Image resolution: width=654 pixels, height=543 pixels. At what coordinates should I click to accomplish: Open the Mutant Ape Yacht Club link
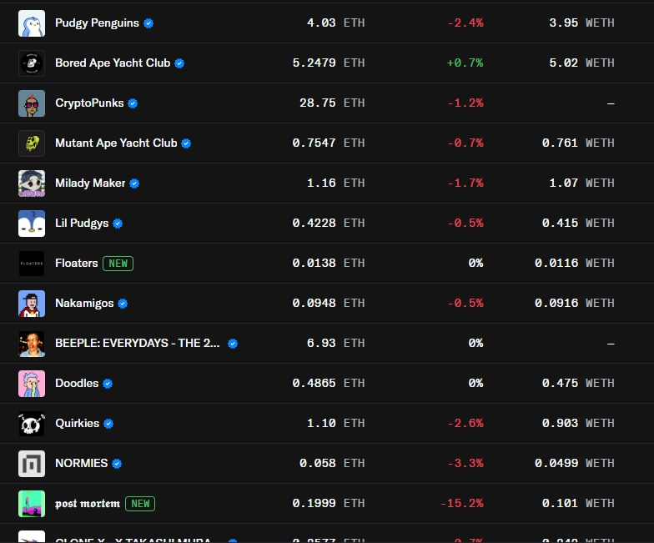[x=116, y=143]
